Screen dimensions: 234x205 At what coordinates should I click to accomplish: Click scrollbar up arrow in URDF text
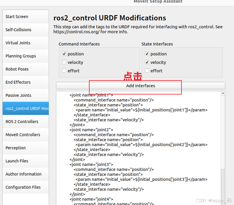223,93
